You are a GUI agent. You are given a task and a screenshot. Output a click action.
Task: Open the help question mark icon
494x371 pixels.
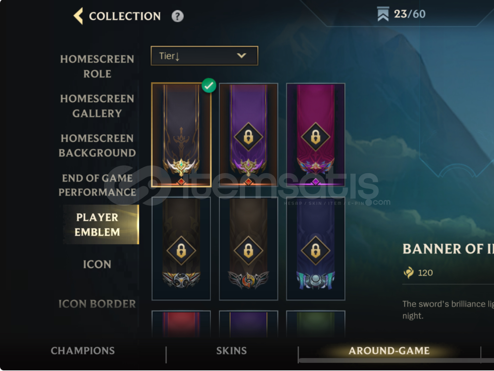pyautogui.click(x=177, y=16)
